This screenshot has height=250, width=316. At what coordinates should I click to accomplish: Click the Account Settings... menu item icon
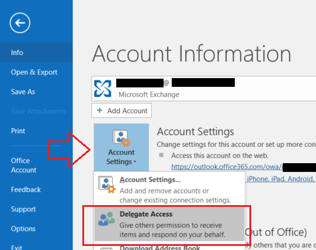tap(107, 185)
